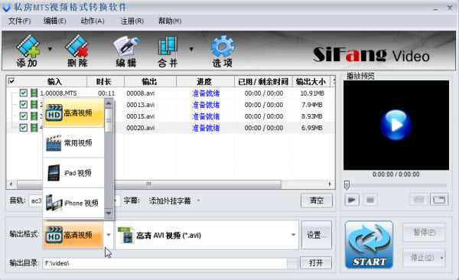This screenshot has width=459, height=280.
Task: Expand the dropdown arrow next to 添加
Action: point(50,49)
